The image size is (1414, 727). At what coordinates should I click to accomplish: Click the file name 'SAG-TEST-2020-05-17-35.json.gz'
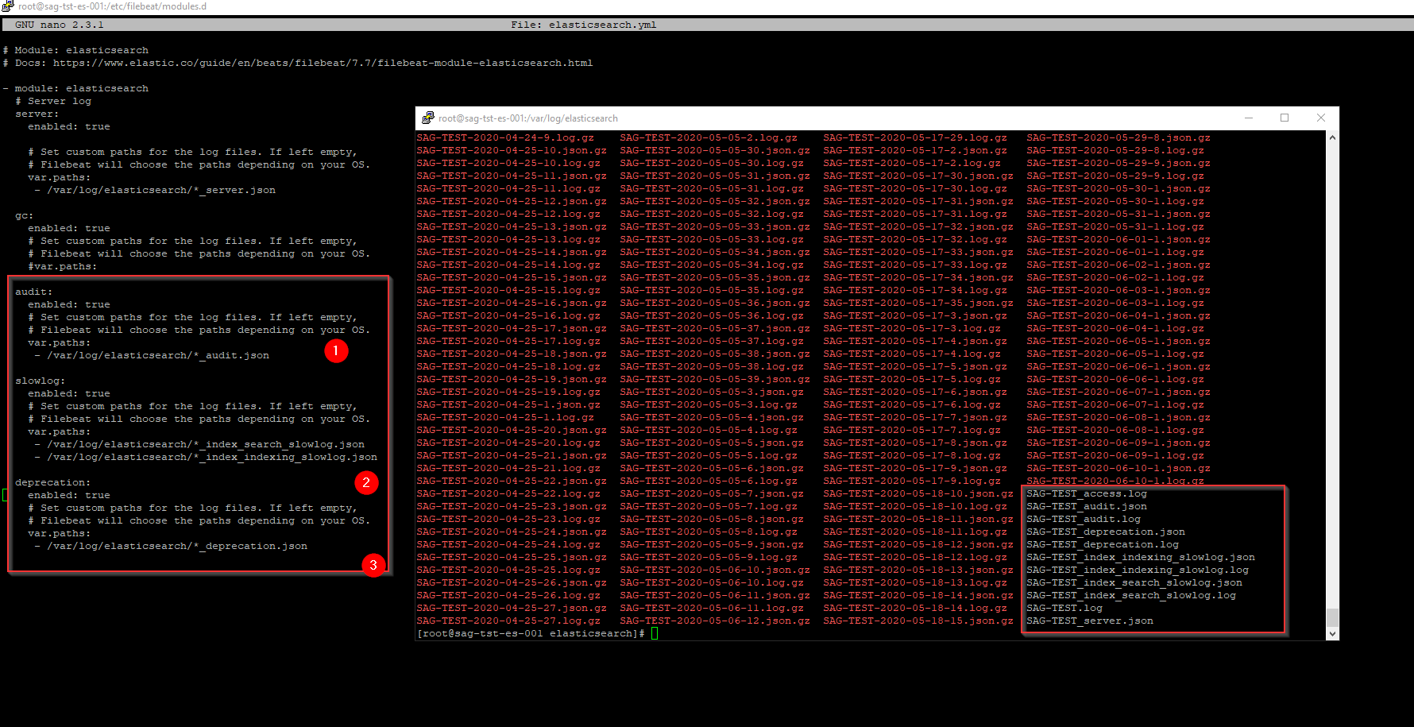(x=918, y=303)
